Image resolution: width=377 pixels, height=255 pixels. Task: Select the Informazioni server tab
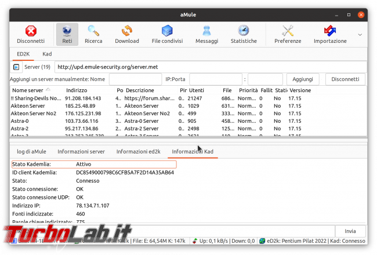point(81,152)
